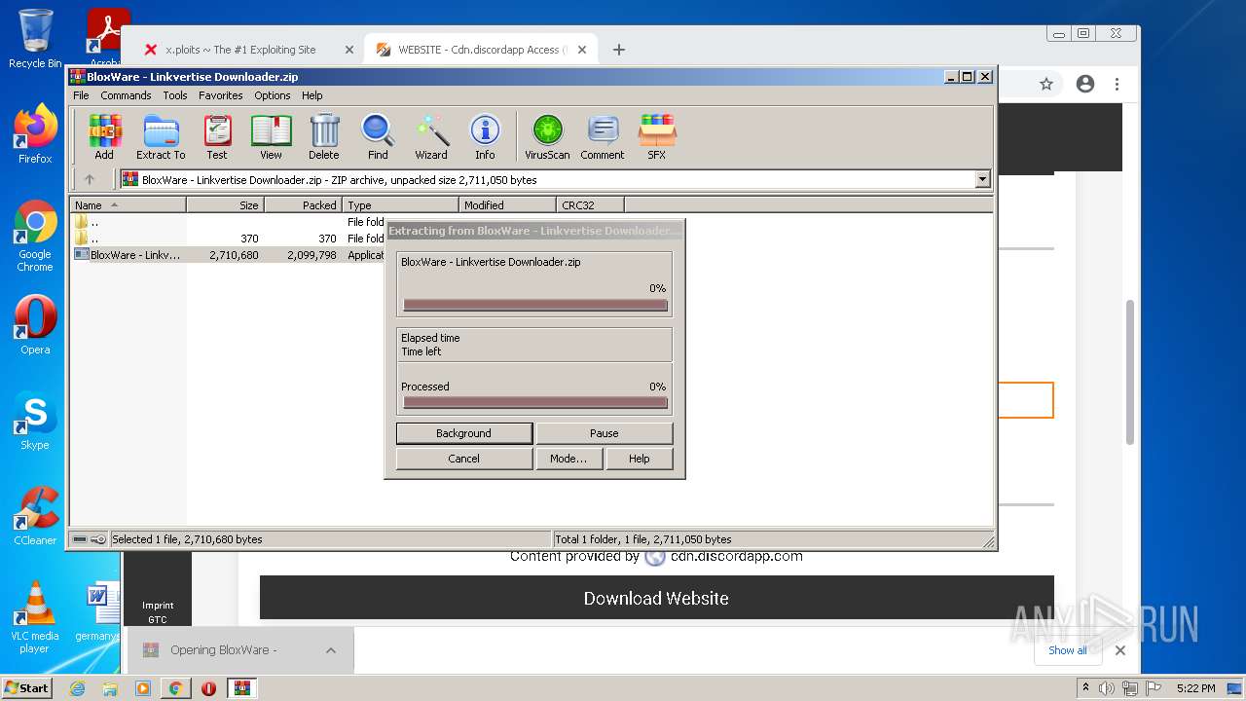Click the volume icon in system tray
The image size is (1246, 701).
(1107, 688)
